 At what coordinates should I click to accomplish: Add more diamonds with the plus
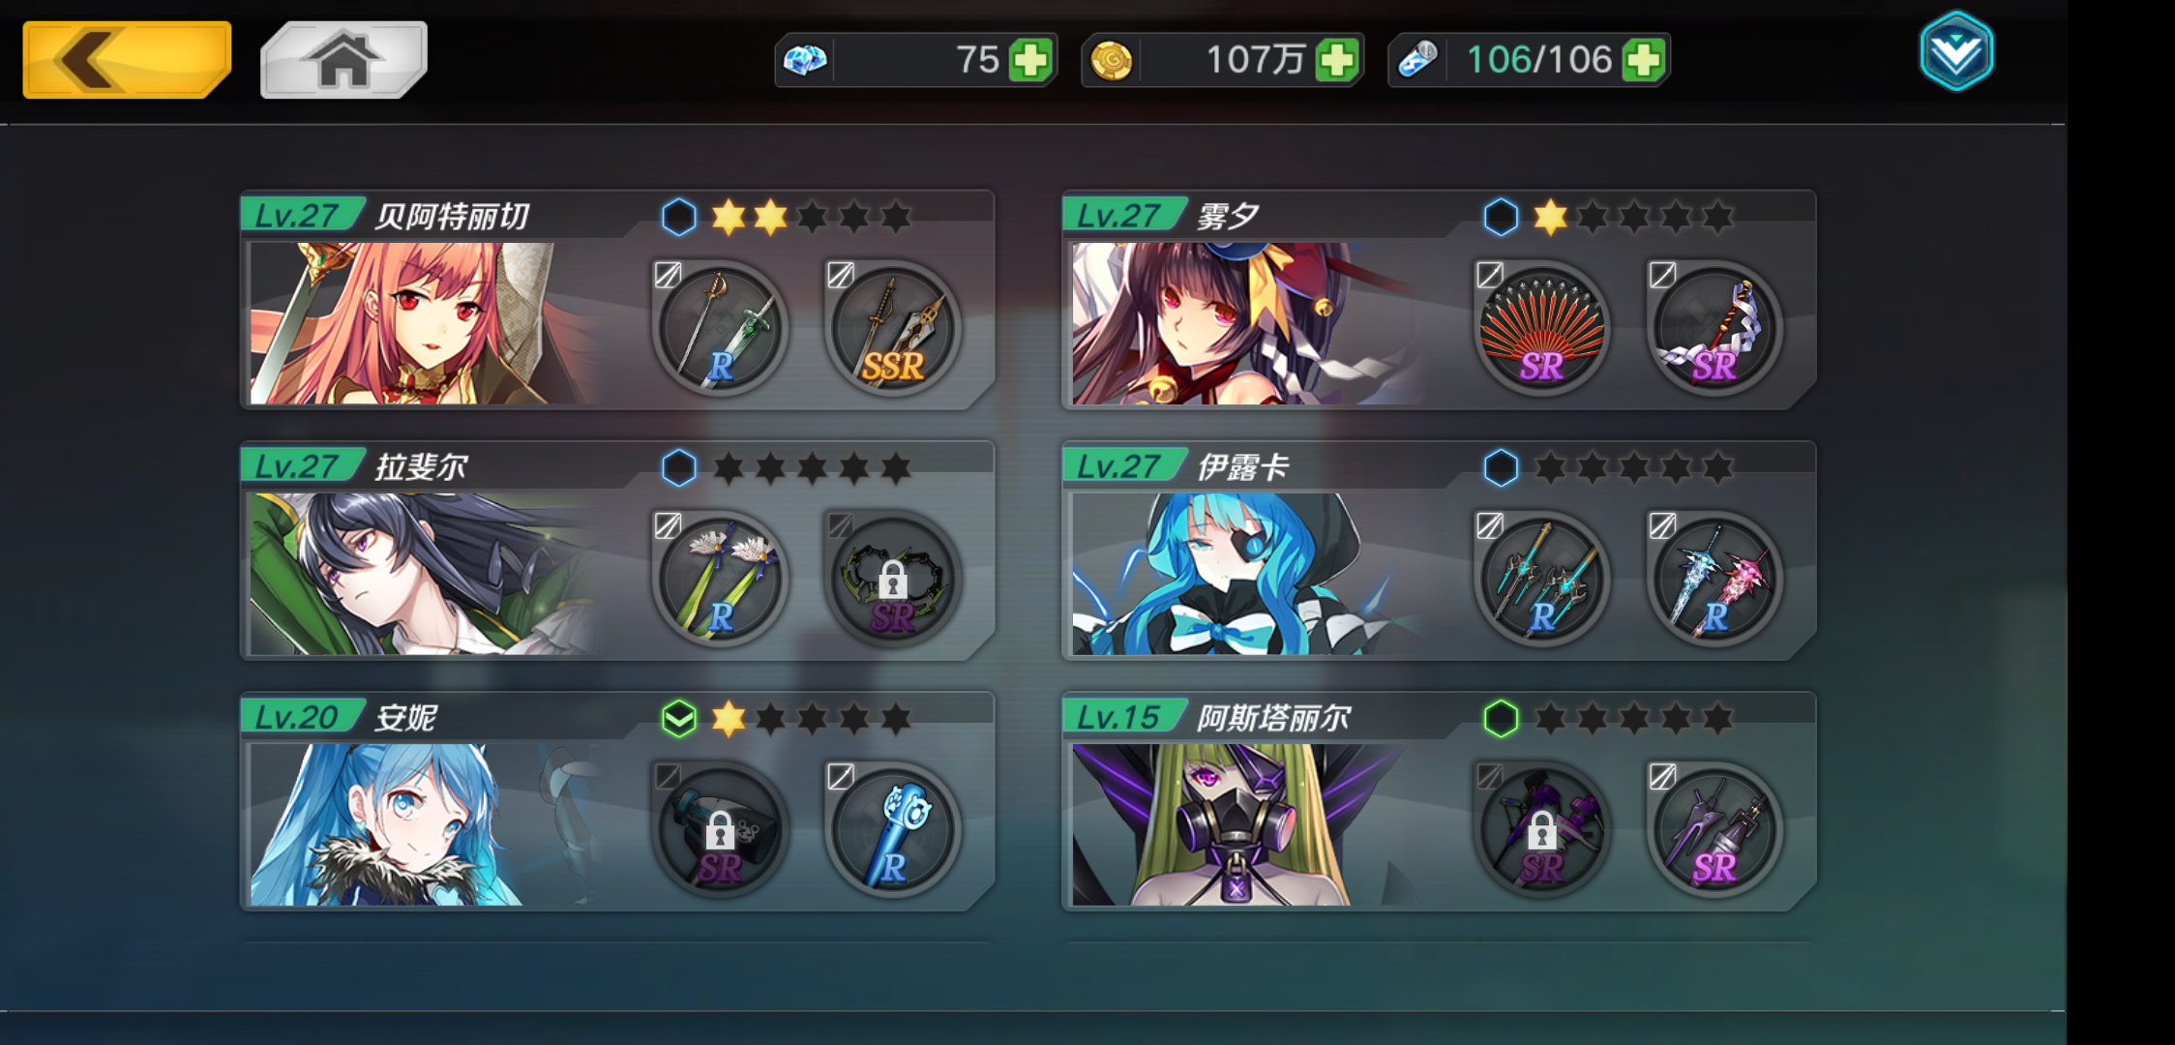pos(1030,61)
